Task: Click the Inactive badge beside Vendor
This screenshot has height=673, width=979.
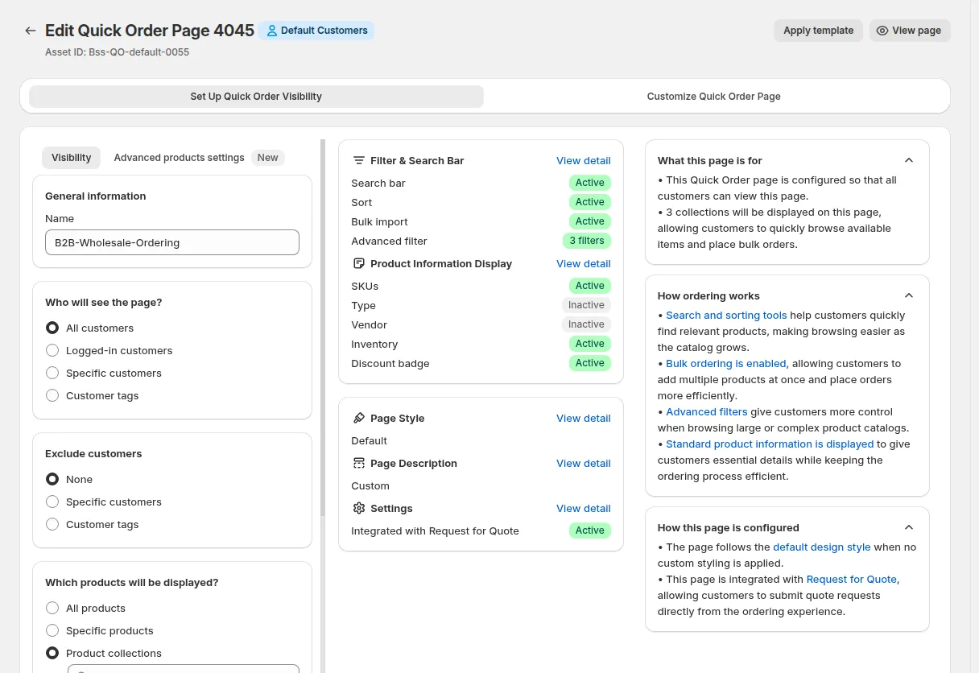Action: pyautogui.click(x=586, y=324)
